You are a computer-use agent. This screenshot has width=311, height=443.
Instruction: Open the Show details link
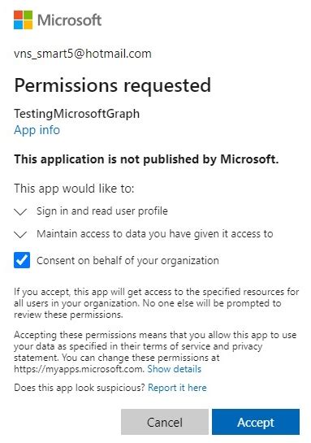point(175,369)
